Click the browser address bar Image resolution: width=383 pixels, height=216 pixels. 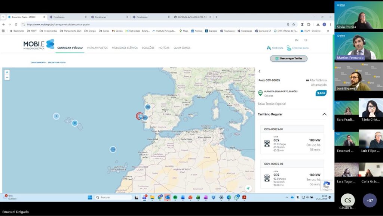pos(150,24)
